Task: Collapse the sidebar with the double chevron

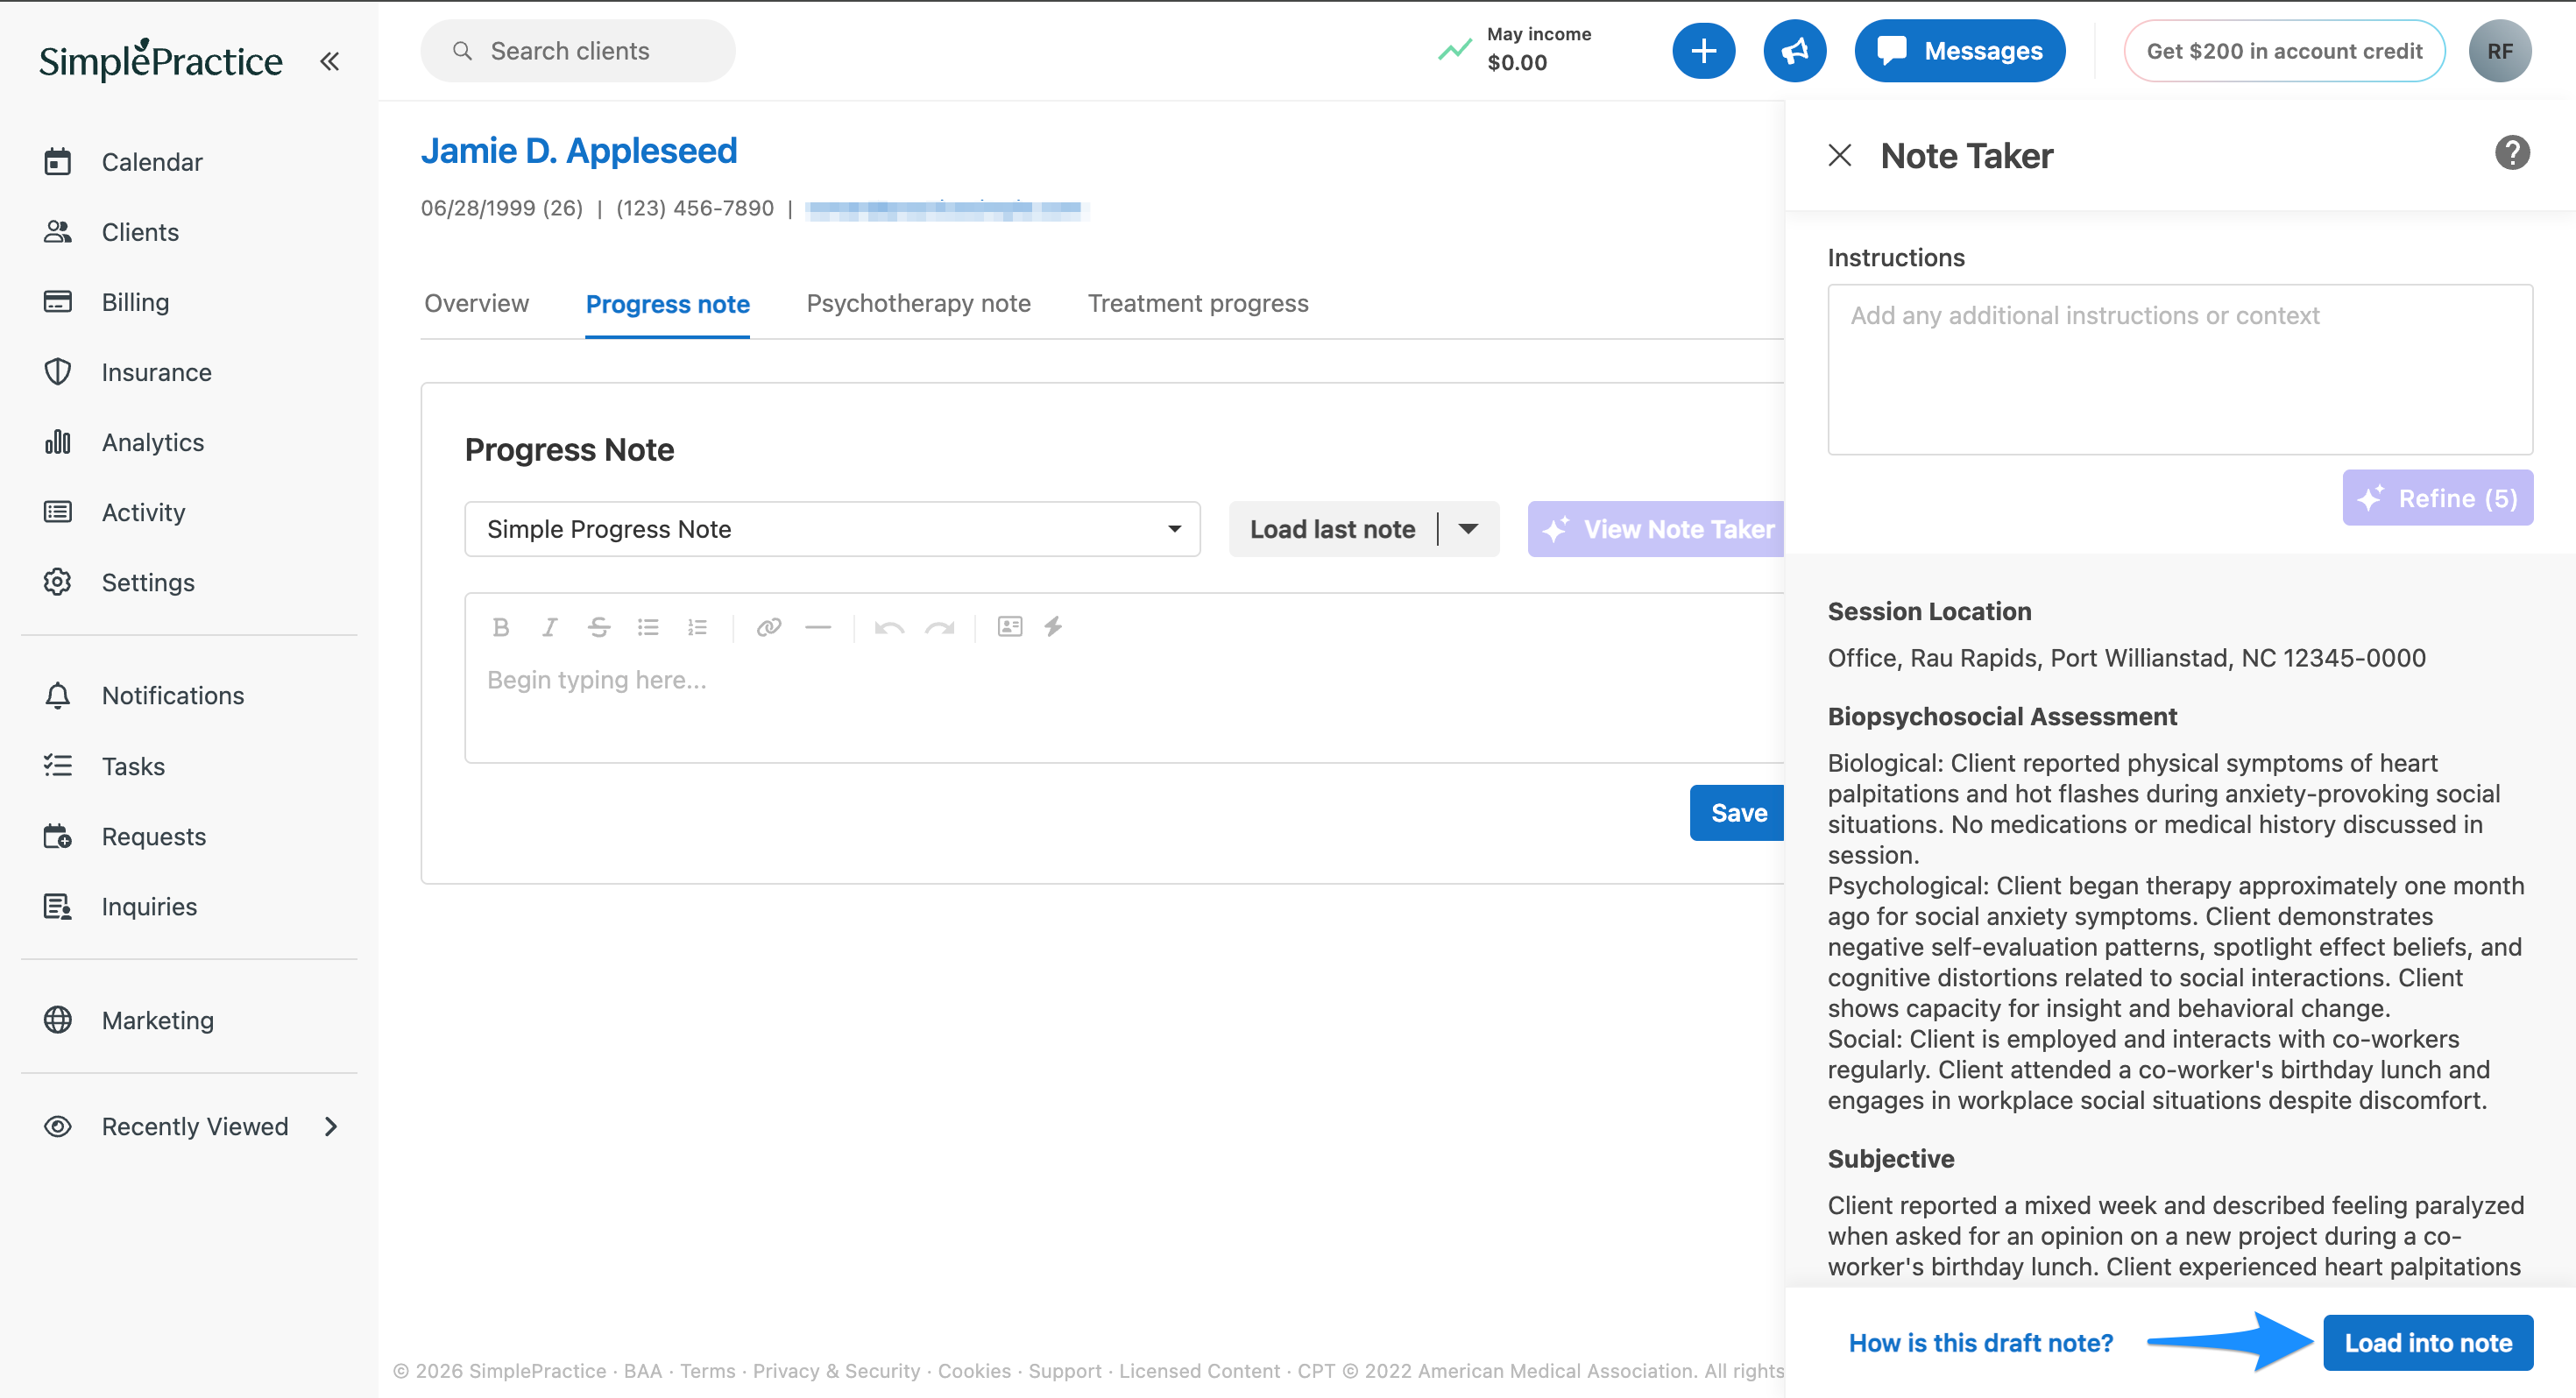Action: (x=329, y=61)
